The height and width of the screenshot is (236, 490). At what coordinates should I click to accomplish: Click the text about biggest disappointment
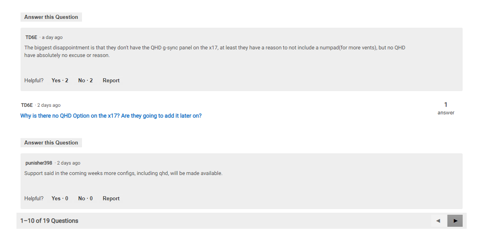pyautogui.click(x=215, y=51)
